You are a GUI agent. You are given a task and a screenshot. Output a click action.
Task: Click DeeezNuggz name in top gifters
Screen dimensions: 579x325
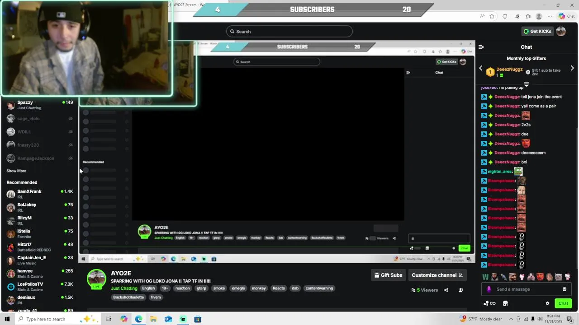[509, 70]
